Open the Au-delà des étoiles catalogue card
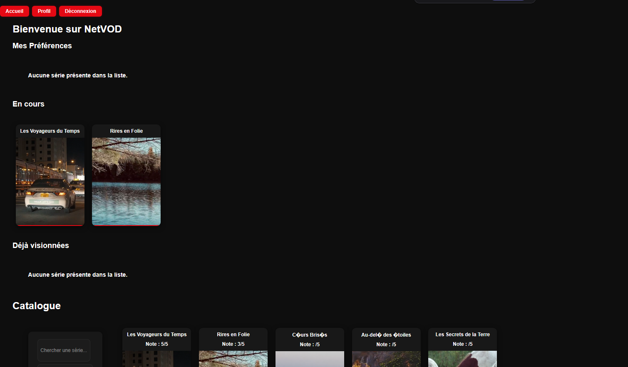This screenshot has height=367, width=628. click(x=386, y=347)
